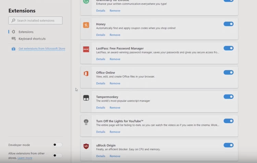This screenshot has height=163, width=257.
Task: Disable the Honey extension toggle
Action: [x=228, y=24]
